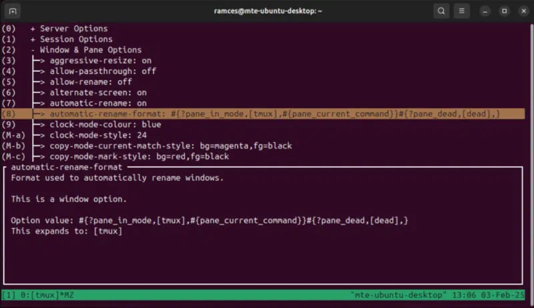Select highlighted automatic-rename-format row
This screenshot has width=534, height=308.
click(263, 114)
